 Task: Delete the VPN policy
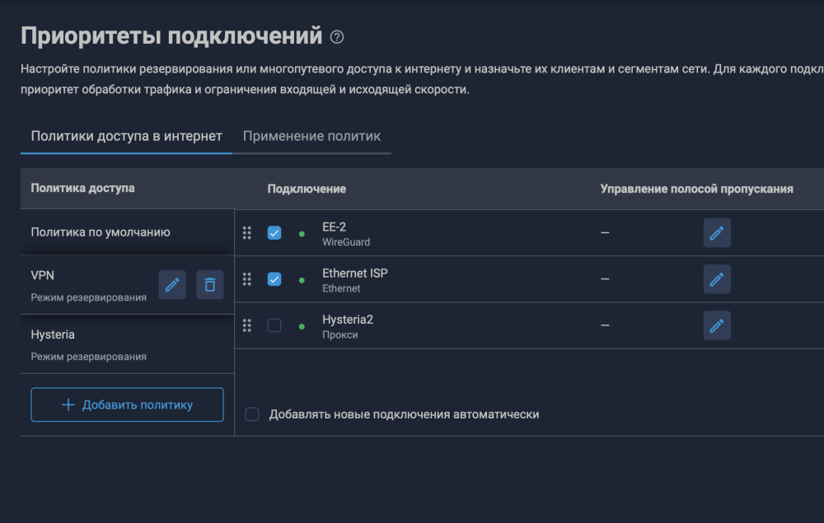tap(209, 285)
